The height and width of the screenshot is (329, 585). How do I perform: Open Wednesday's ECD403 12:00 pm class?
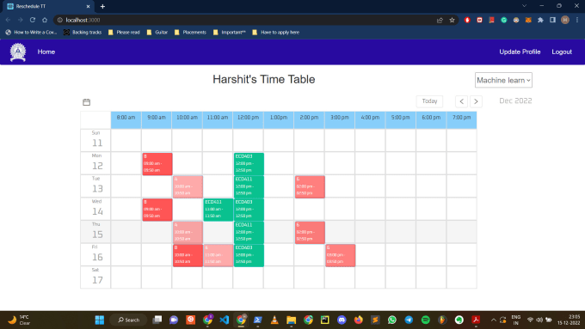249,210
